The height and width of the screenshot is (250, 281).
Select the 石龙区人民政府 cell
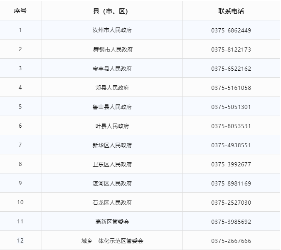pos(112,203)
